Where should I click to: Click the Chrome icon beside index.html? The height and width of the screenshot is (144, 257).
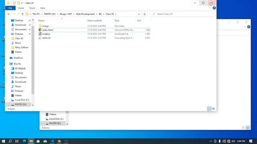tap(40, 30)
